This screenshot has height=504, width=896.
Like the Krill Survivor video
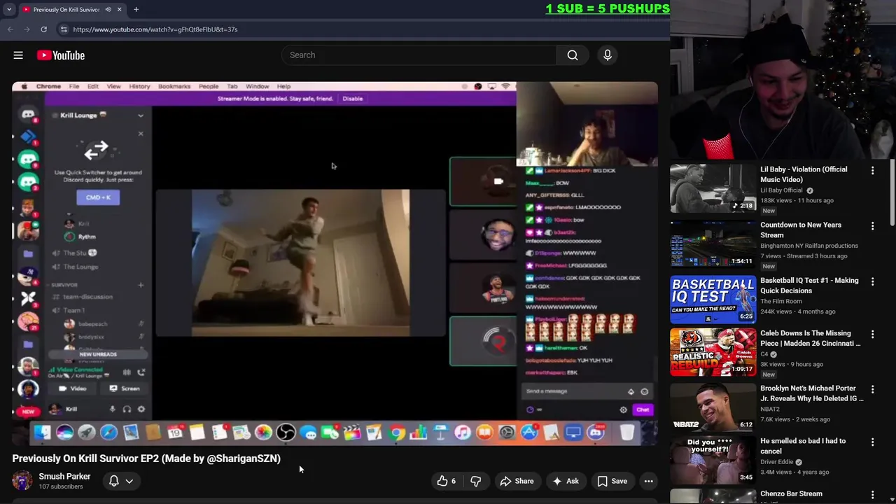tap(446, 481)
